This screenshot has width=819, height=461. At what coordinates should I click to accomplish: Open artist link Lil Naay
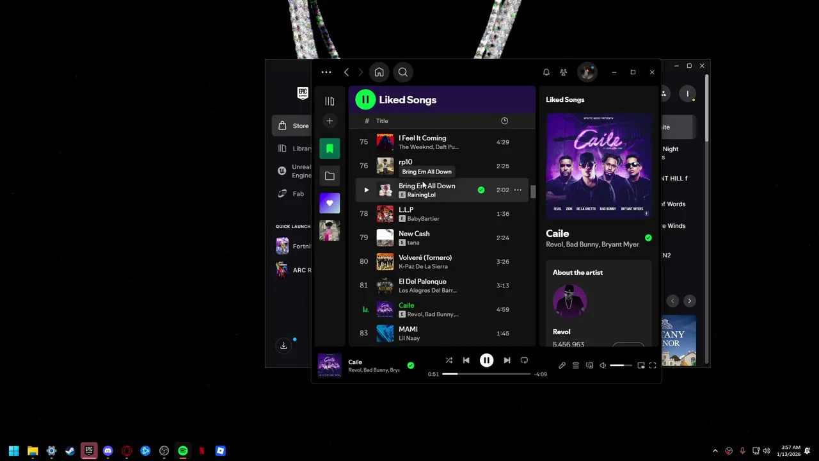point(409,338)
